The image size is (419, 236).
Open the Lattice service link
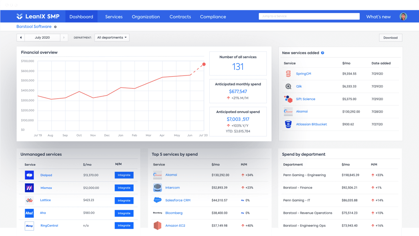coord(45,200)
